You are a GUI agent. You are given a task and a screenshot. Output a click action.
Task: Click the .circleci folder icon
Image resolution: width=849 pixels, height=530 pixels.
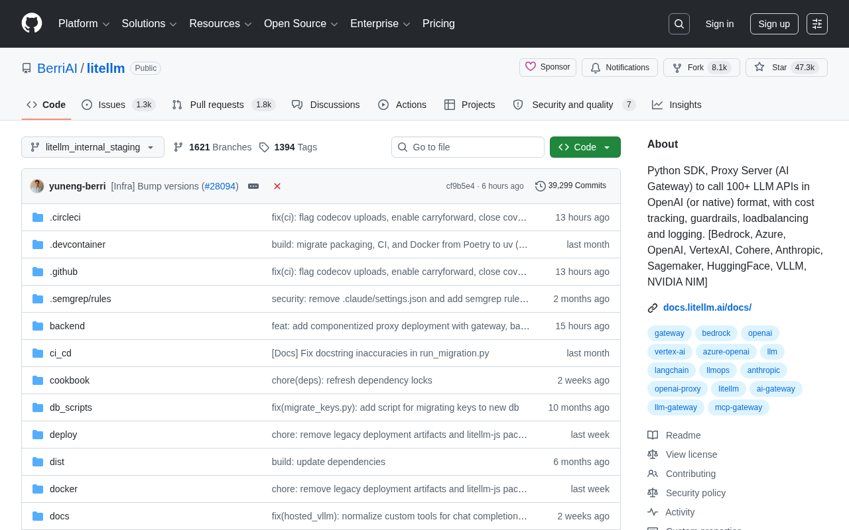38,217
